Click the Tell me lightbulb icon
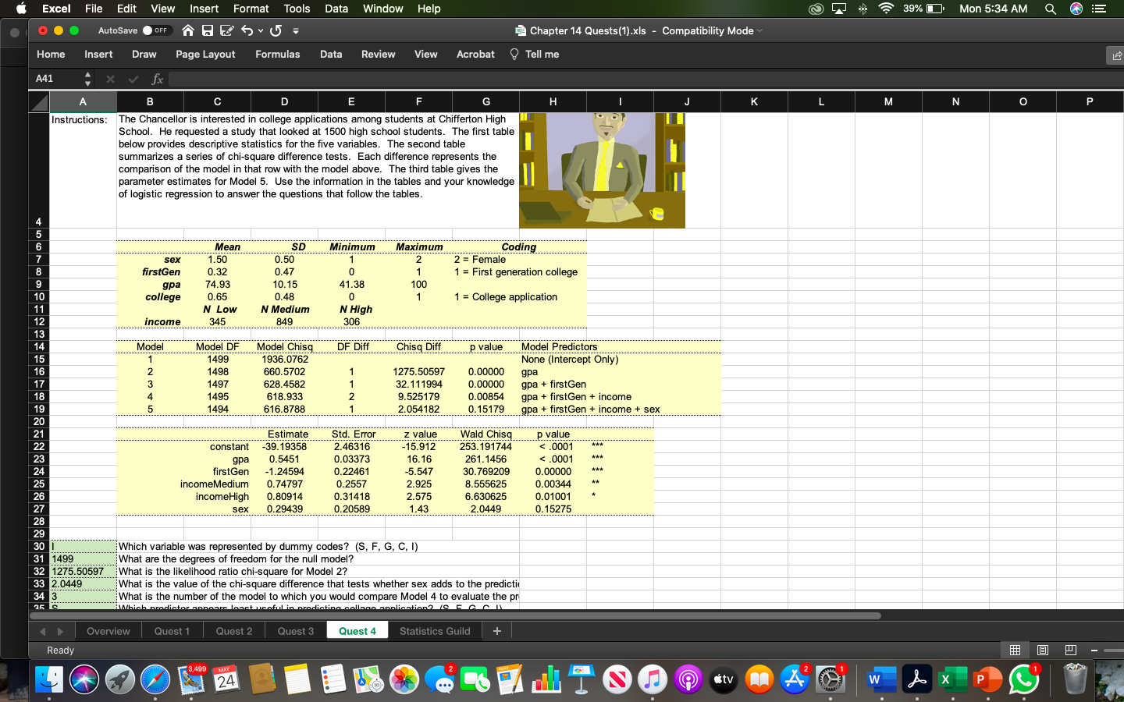This screenshot has height=702, width=1124. pyautogui.click(x=513, y=54)
